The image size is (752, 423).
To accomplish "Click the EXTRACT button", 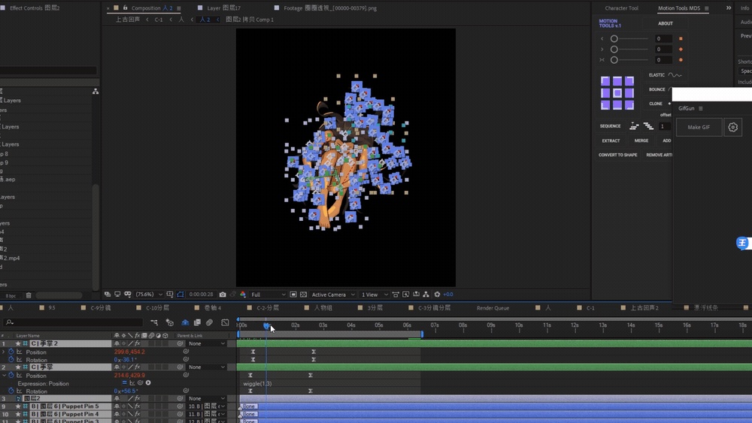I will click(x=611, y=140).
